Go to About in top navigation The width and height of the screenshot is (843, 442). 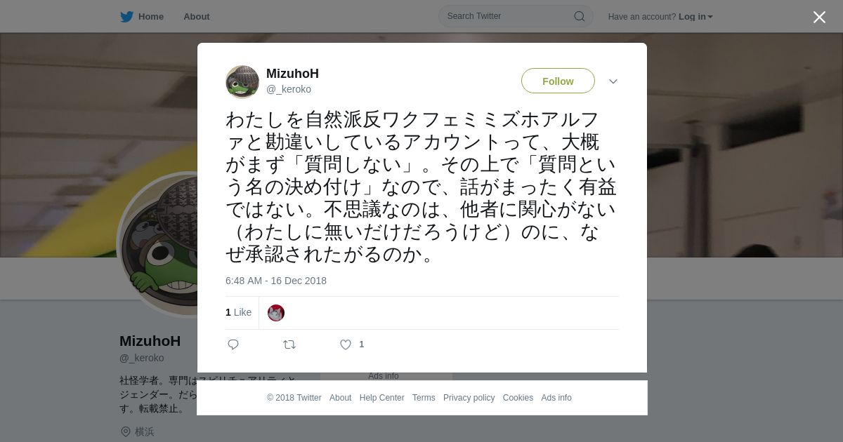[x=197, y=17]
